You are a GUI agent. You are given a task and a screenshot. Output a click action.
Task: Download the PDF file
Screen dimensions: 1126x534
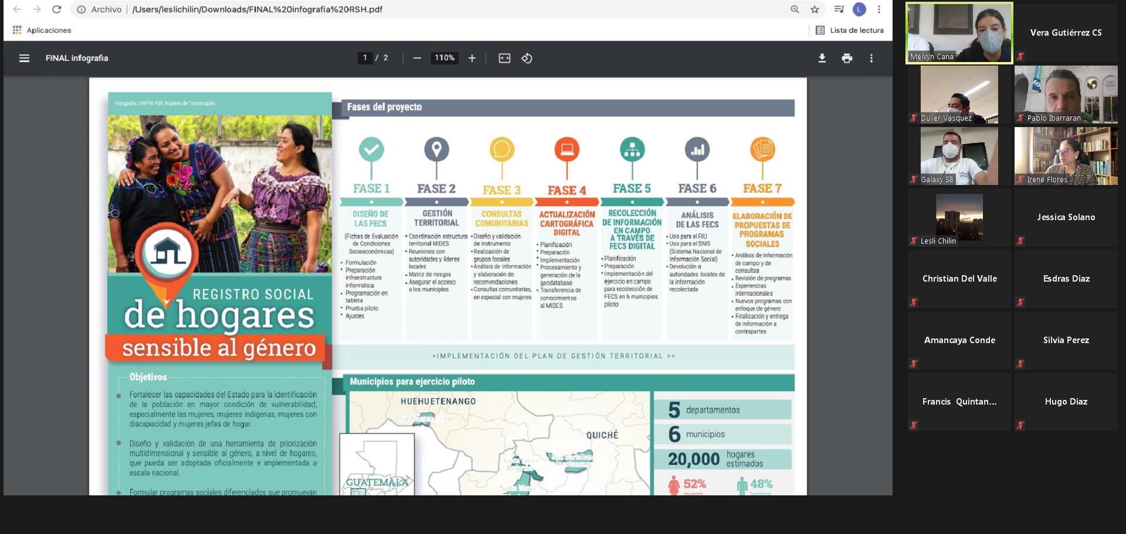pyautogui.click(x=822, y=58)
